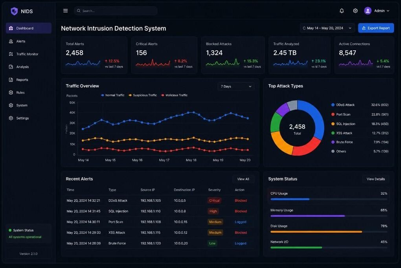Click timestamp May 20, 2024 14:29:33
401x268 pixels.
(x=84, y=233)
